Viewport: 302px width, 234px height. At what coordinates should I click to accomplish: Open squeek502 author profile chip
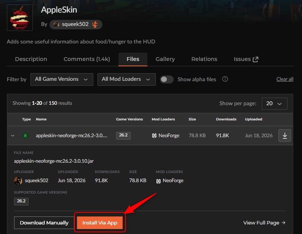pyautogui.click(x=76, y=24)
